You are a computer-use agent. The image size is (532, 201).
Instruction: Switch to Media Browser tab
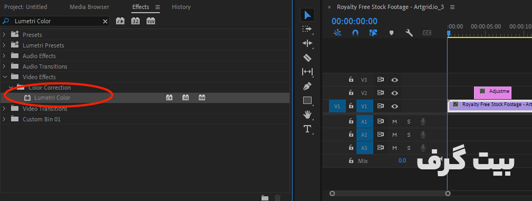89,7
